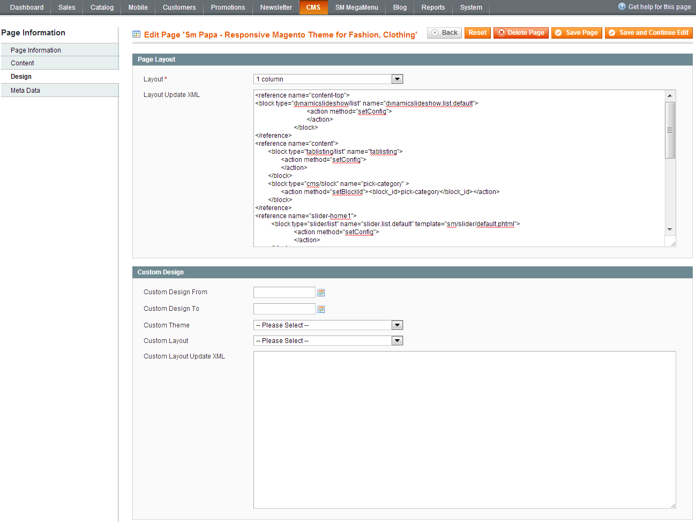696x522 pixels.
Task: Focus the Custom Design From date field
Action: 285,293
